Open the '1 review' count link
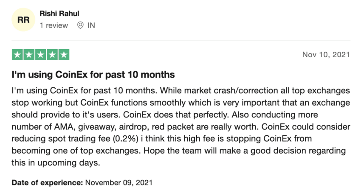This screenshot has height=190, width=361. pos(54,25)
